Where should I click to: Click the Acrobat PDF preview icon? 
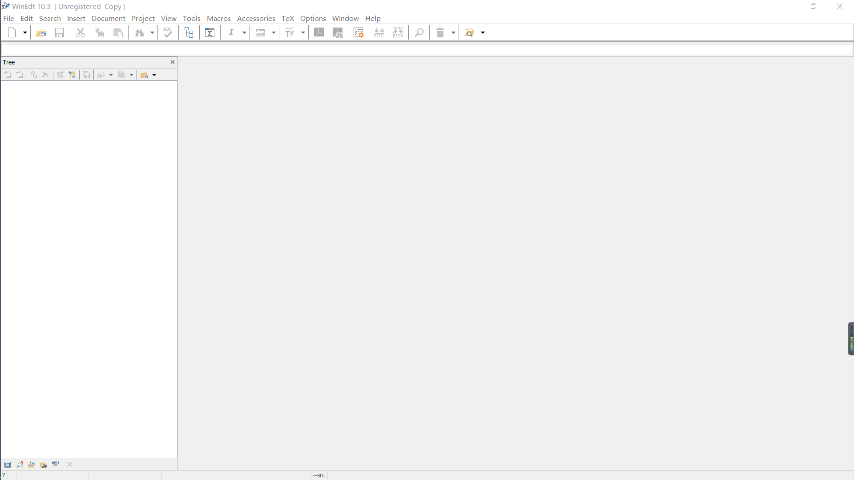319,32
